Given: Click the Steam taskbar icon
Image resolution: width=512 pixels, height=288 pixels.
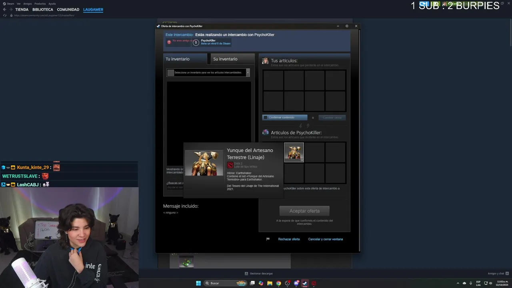Looking at the screenshot, I should tap(305, 283).
